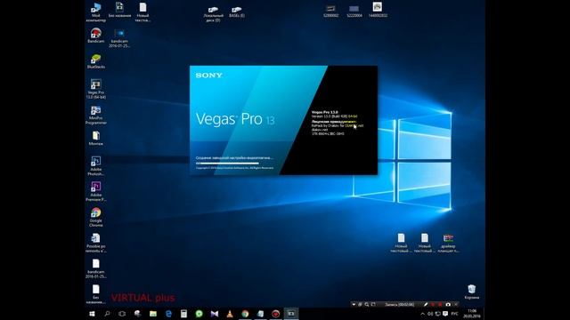The image size is (570, 320).
Task: Select the Adobe Photoshop desktop shortcut
Action: (96, 166)
